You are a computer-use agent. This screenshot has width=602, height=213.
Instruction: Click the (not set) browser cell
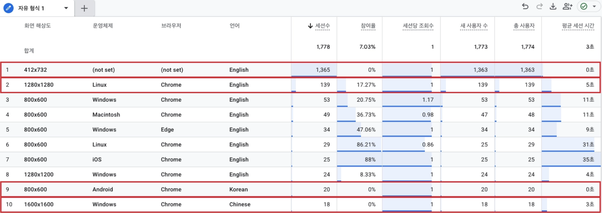click(x=172, y=70)
